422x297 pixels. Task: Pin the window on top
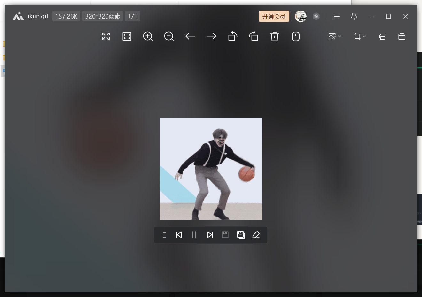click(354, 16)
